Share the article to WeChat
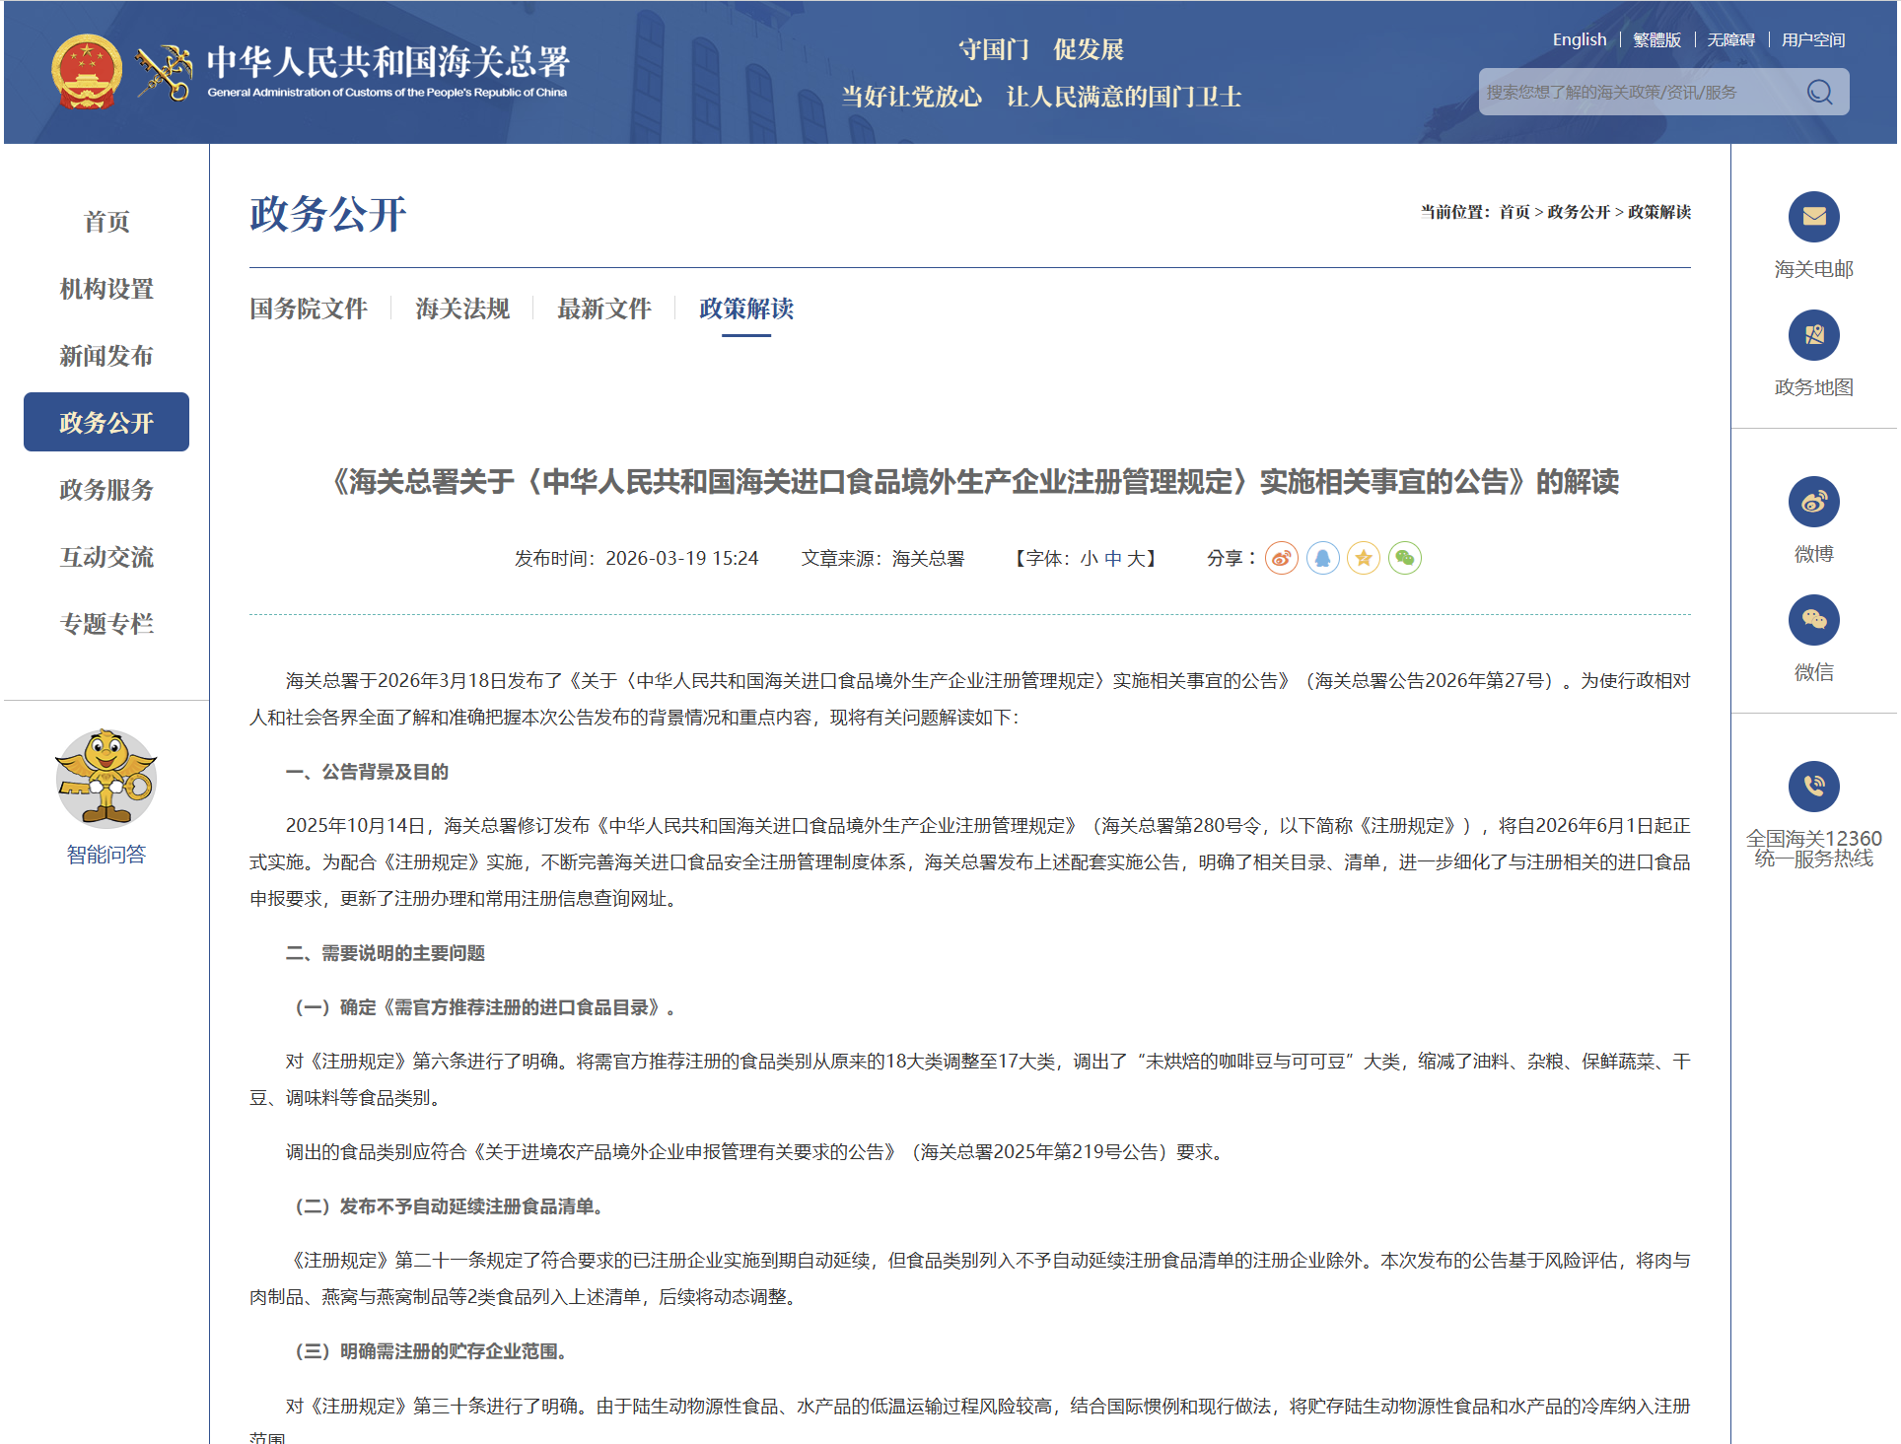1901x1444 pixels. click(x=1405, y=558)
